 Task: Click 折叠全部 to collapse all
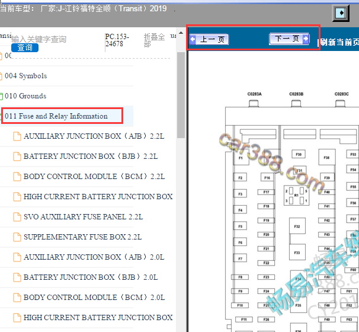tap(154, 40)
